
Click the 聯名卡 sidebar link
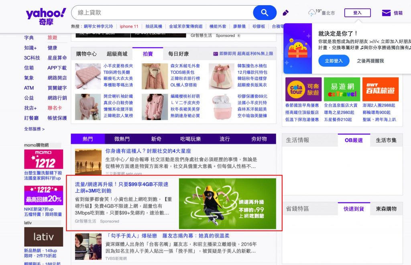(x=55, y=108)
